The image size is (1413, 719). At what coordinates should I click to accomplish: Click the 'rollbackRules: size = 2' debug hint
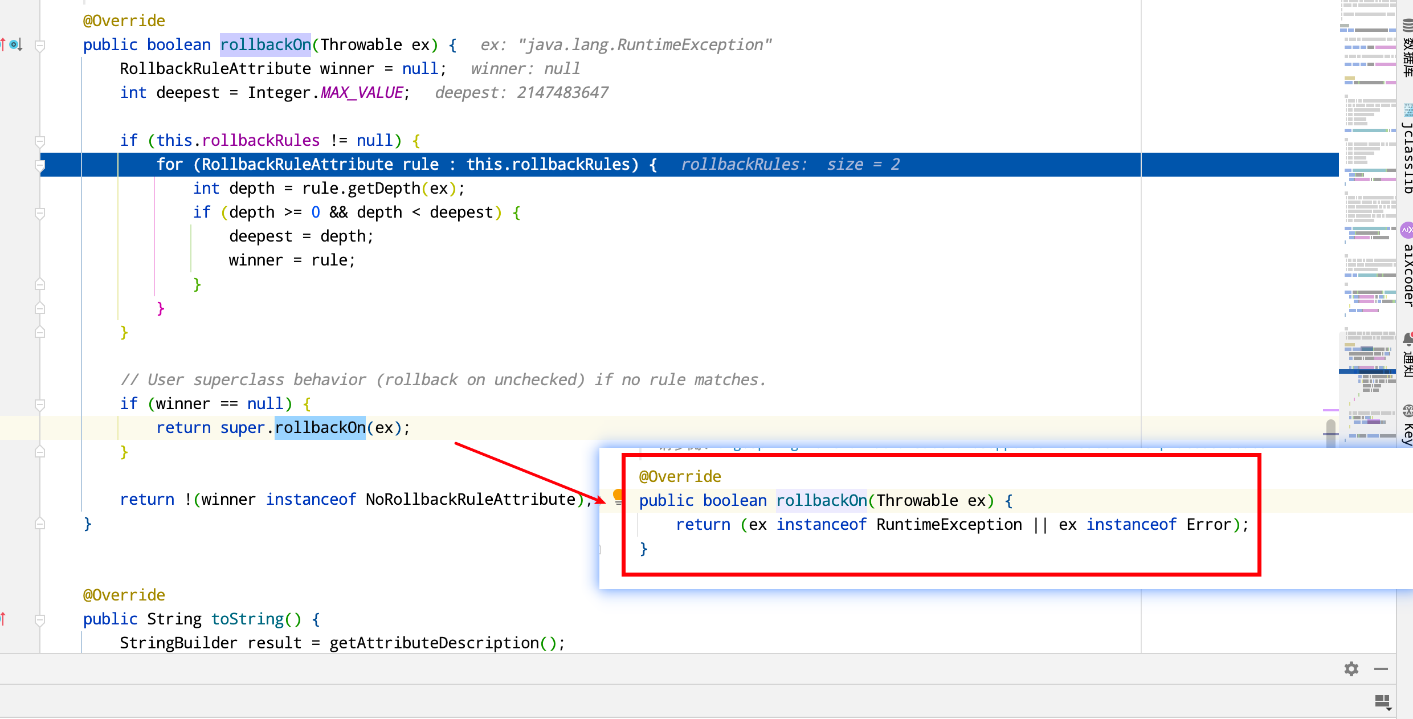pyautogui.click(x=790, y=164)
